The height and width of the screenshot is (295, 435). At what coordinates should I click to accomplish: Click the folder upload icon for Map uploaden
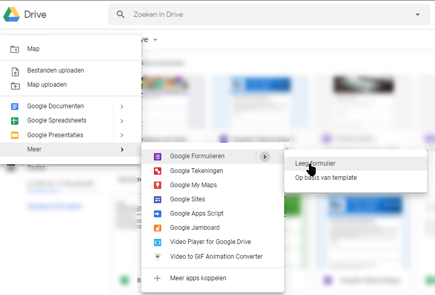tap(15, 86)
